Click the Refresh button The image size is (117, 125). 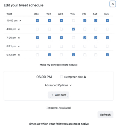coord(105,115)
